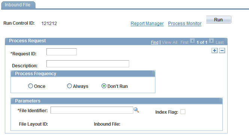Screen dimensions: 249x138
Task: Open the Process Monitor link
Action: click(185, 24)
